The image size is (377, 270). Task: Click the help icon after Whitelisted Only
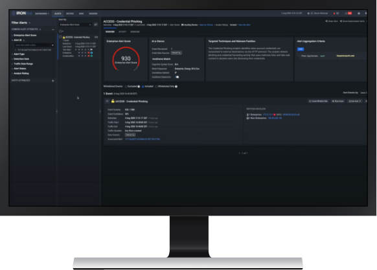click(176, 87)
